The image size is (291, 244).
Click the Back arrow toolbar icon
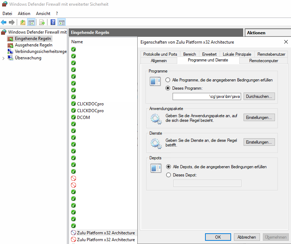[x=4, y=23]
